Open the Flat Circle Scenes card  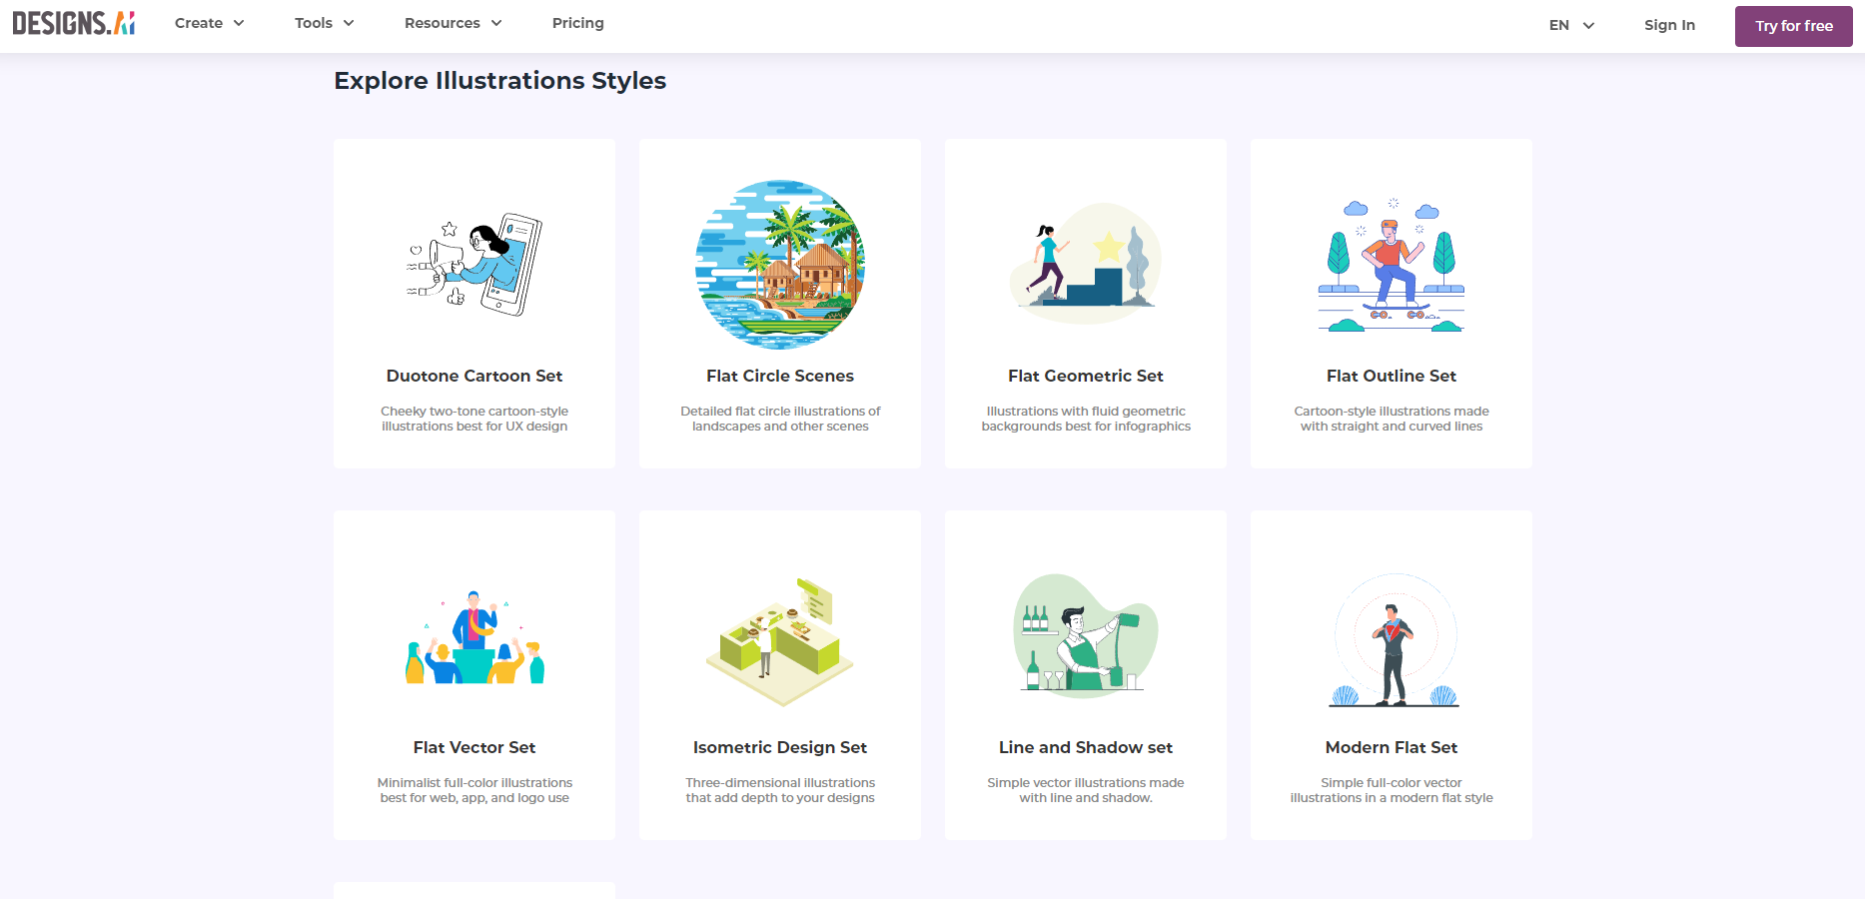[780, 305]
